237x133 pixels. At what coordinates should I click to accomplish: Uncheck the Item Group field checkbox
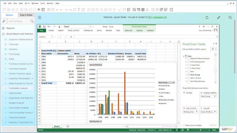(189, 75)
